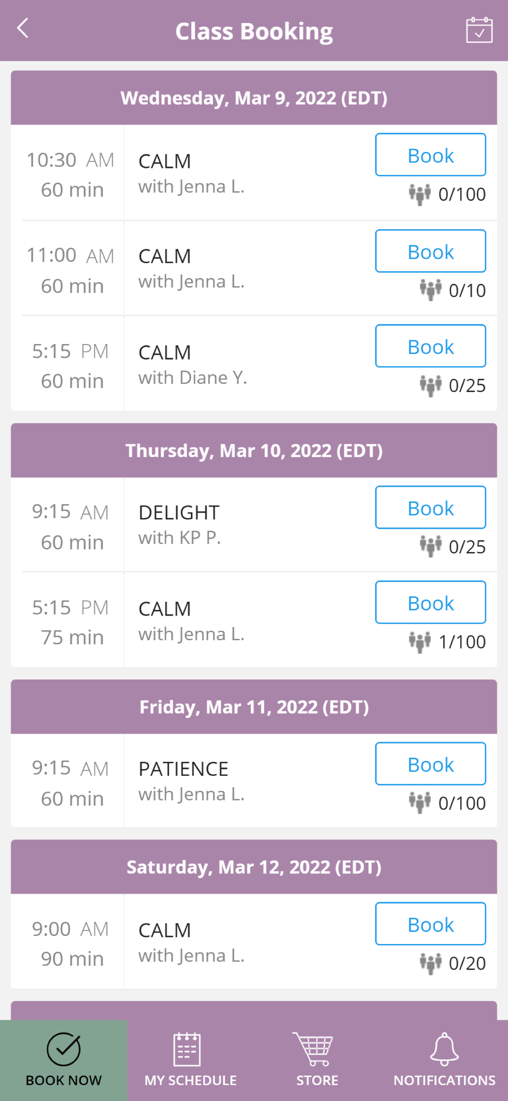Book the 11:00 AM CALM class
508x1101 pixels.
430,252
